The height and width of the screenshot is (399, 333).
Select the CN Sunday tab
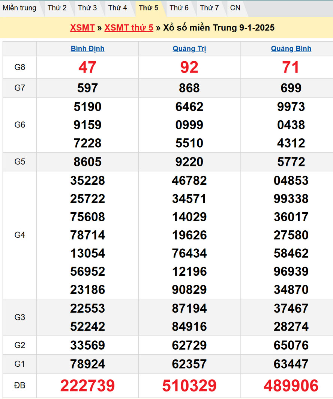click(x=235, y=8)
